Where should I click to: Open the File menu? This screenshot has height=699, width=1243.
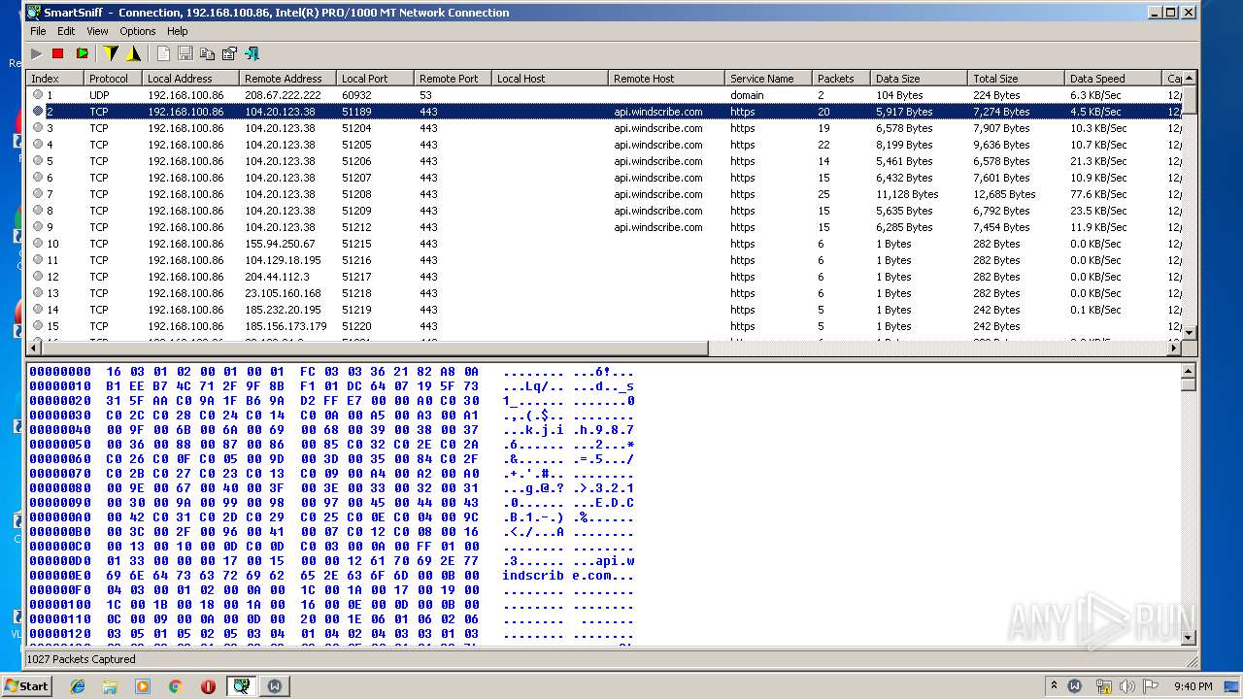point(38,31)
